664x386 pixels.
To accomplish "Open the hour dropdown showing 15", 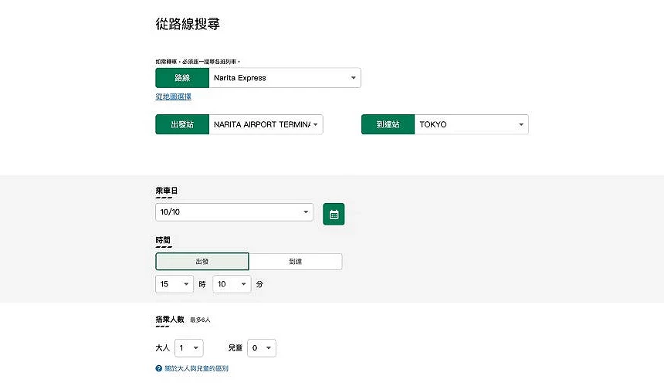I will (x=174, y=284).
